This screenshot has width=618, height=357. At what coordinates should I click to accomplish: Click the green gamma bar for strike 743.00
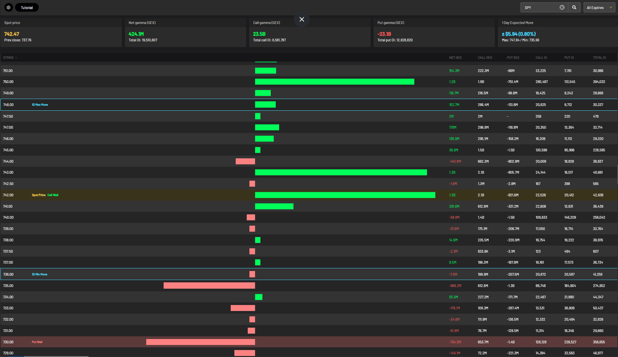point(341,172)
